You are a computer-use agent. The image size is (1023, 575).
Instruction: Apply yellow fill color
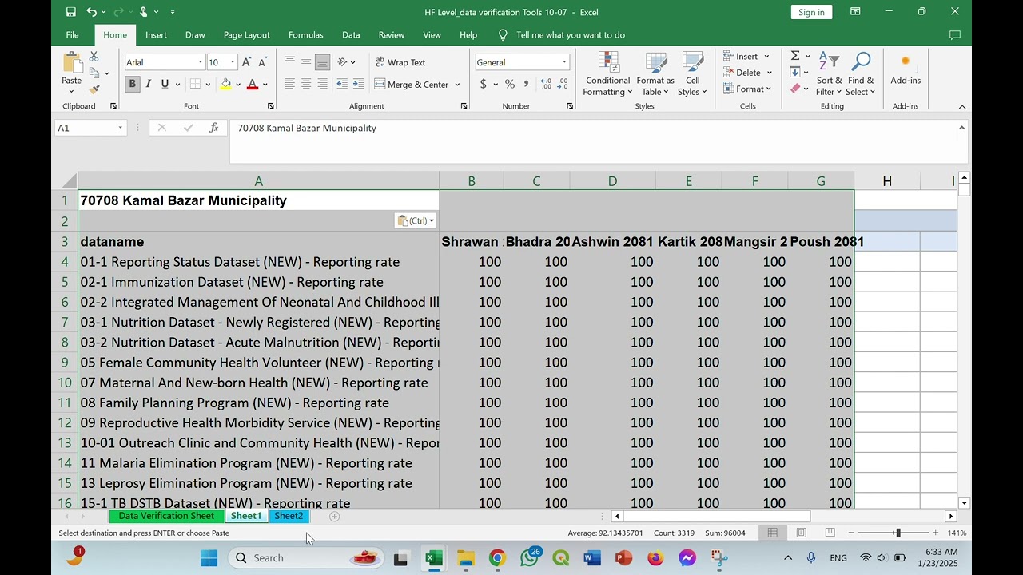pyautogui.click(x=225, y=84)
